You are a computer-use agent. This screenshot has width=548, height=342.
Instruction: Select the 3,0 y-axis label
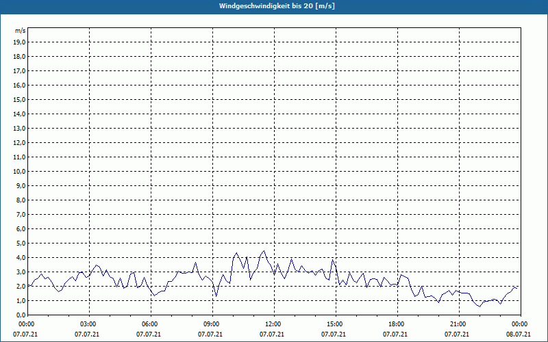21,272
